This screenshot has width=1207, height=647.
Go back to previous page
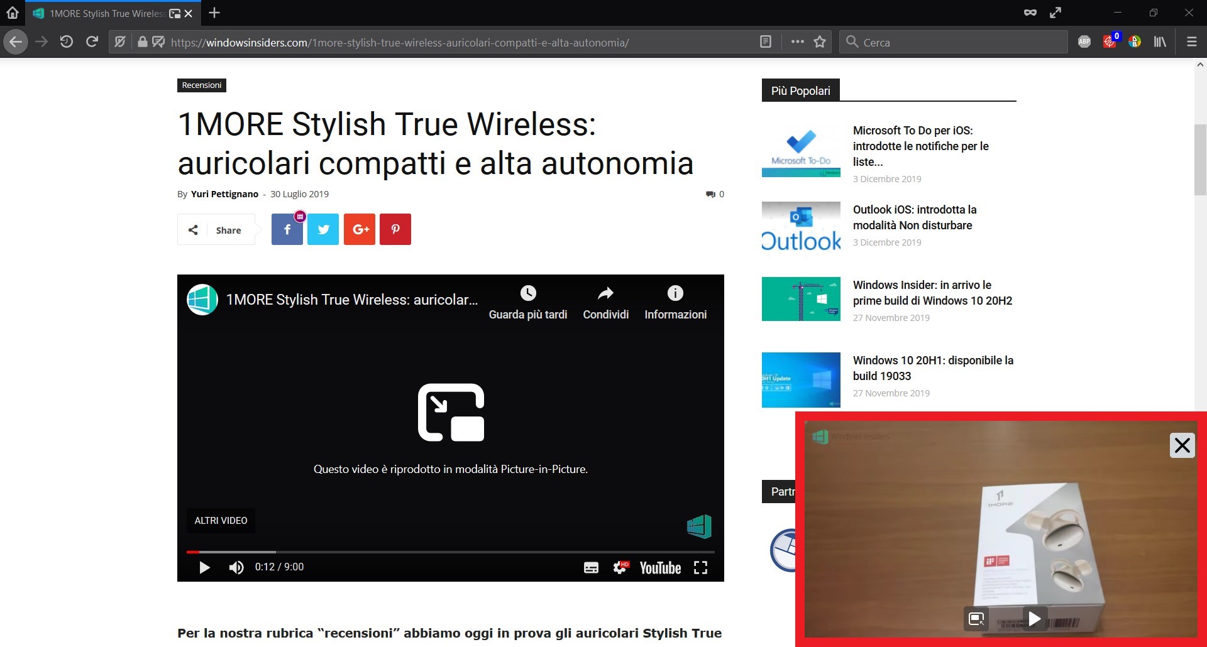[16, 42]
